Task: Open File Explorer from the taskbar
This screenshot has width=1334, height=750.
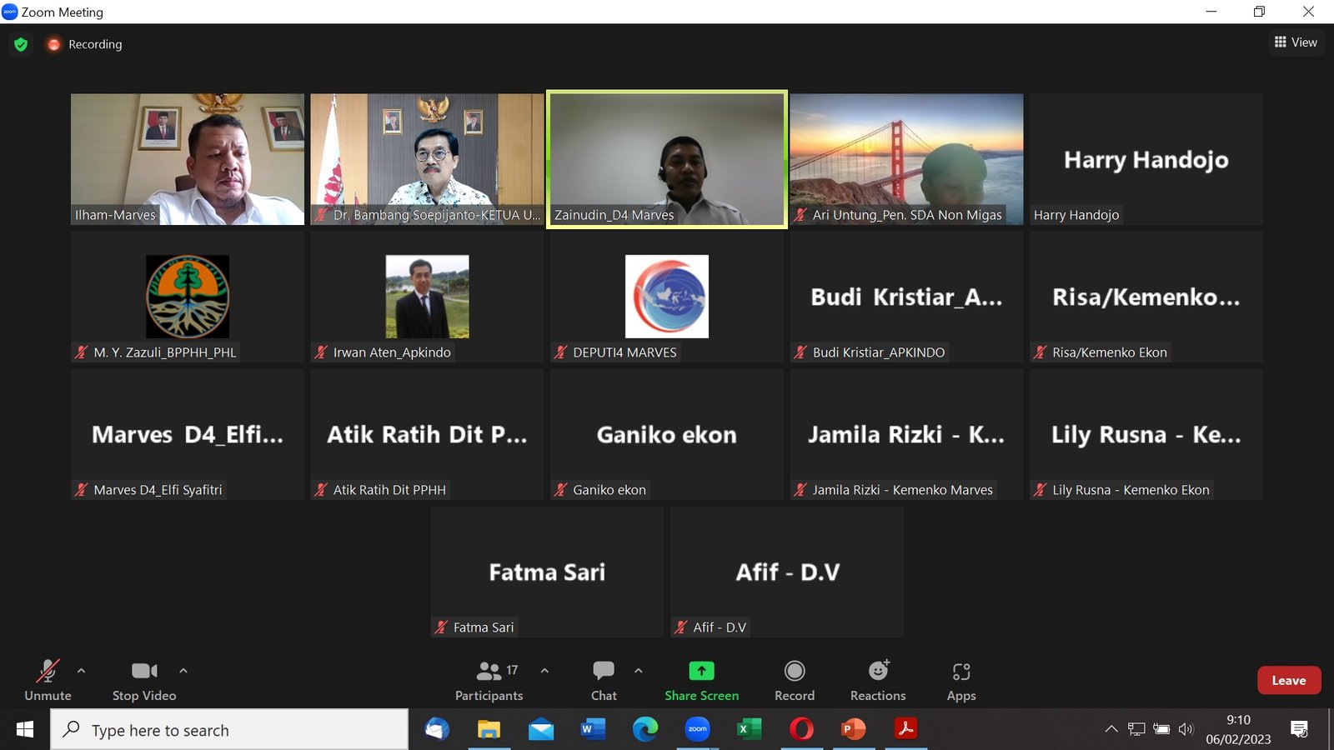Action: click(x=489, y=730)
